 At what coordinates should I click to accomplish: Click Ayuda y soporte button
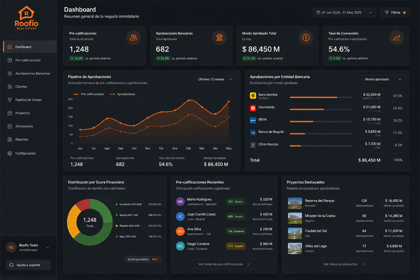pyautogui.click(x=28, y=265)
